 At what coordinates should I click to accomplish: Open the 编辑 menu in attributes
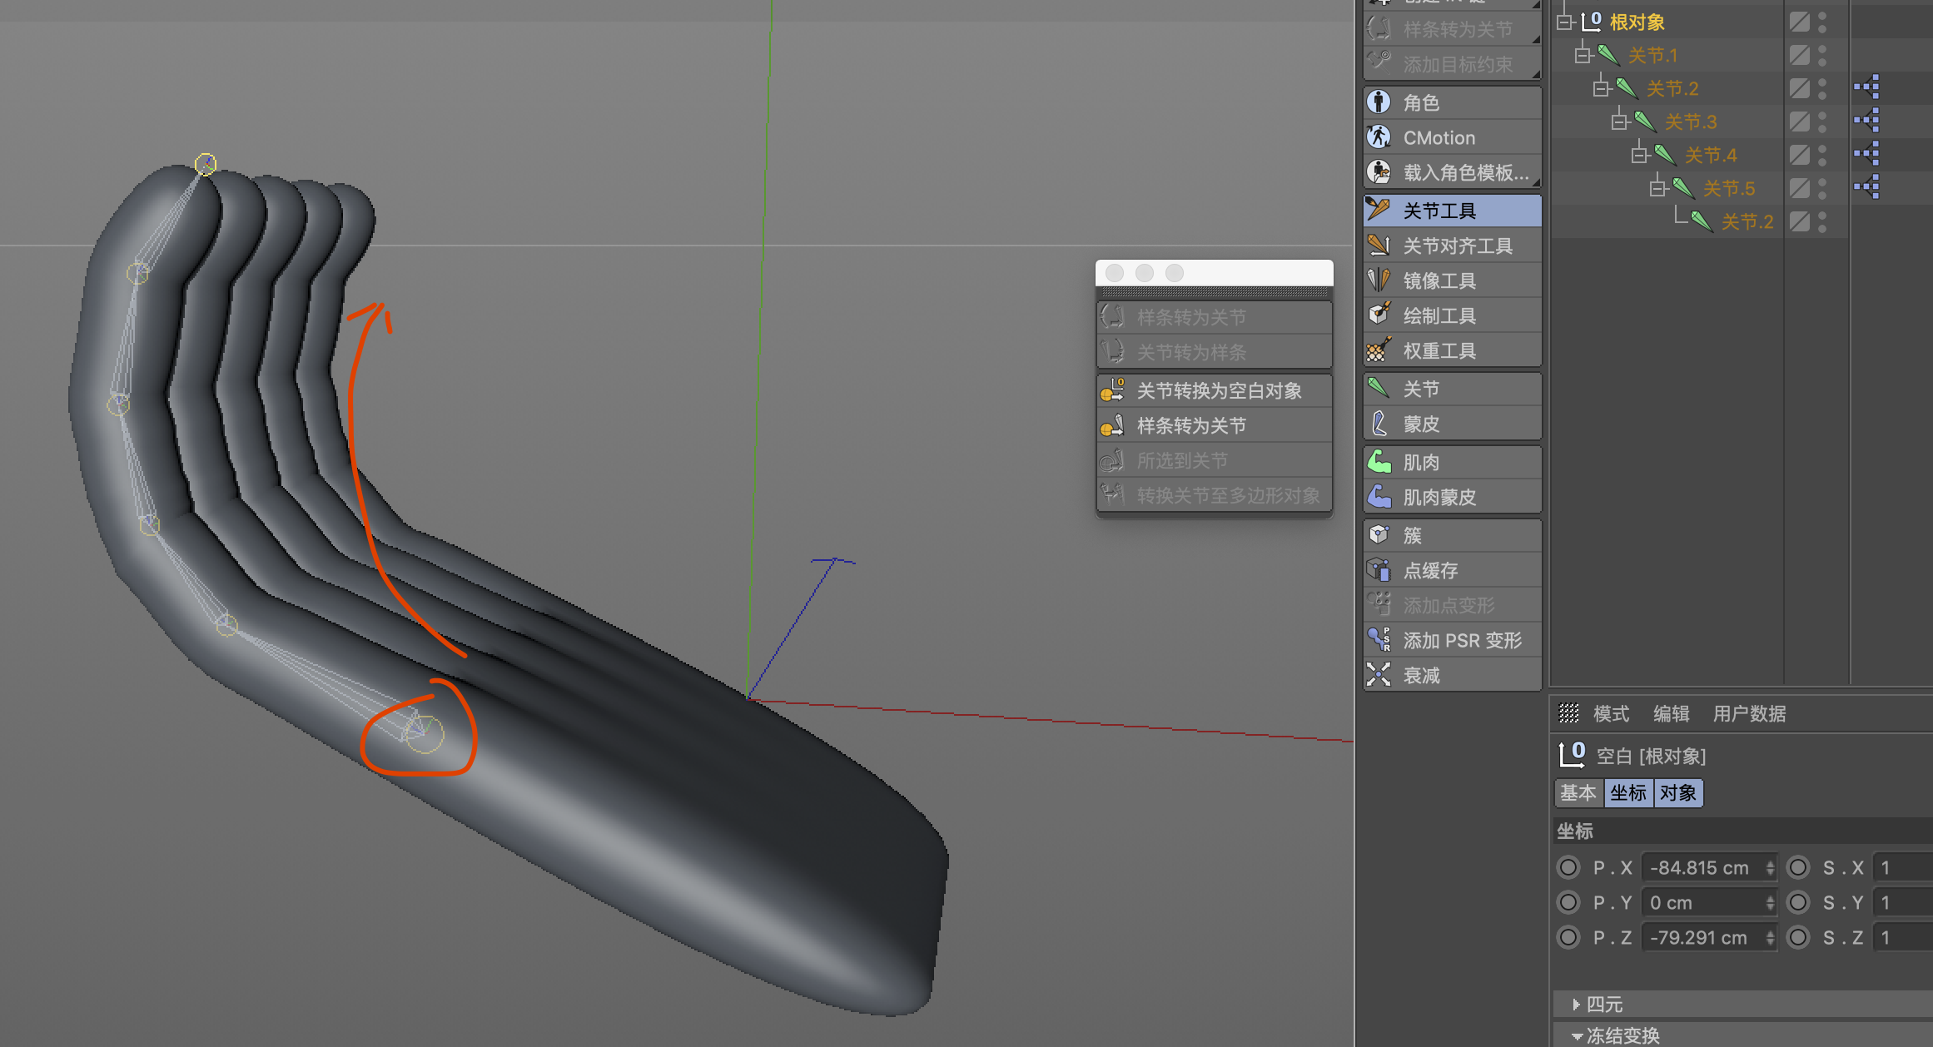(x=1670, y=713)
